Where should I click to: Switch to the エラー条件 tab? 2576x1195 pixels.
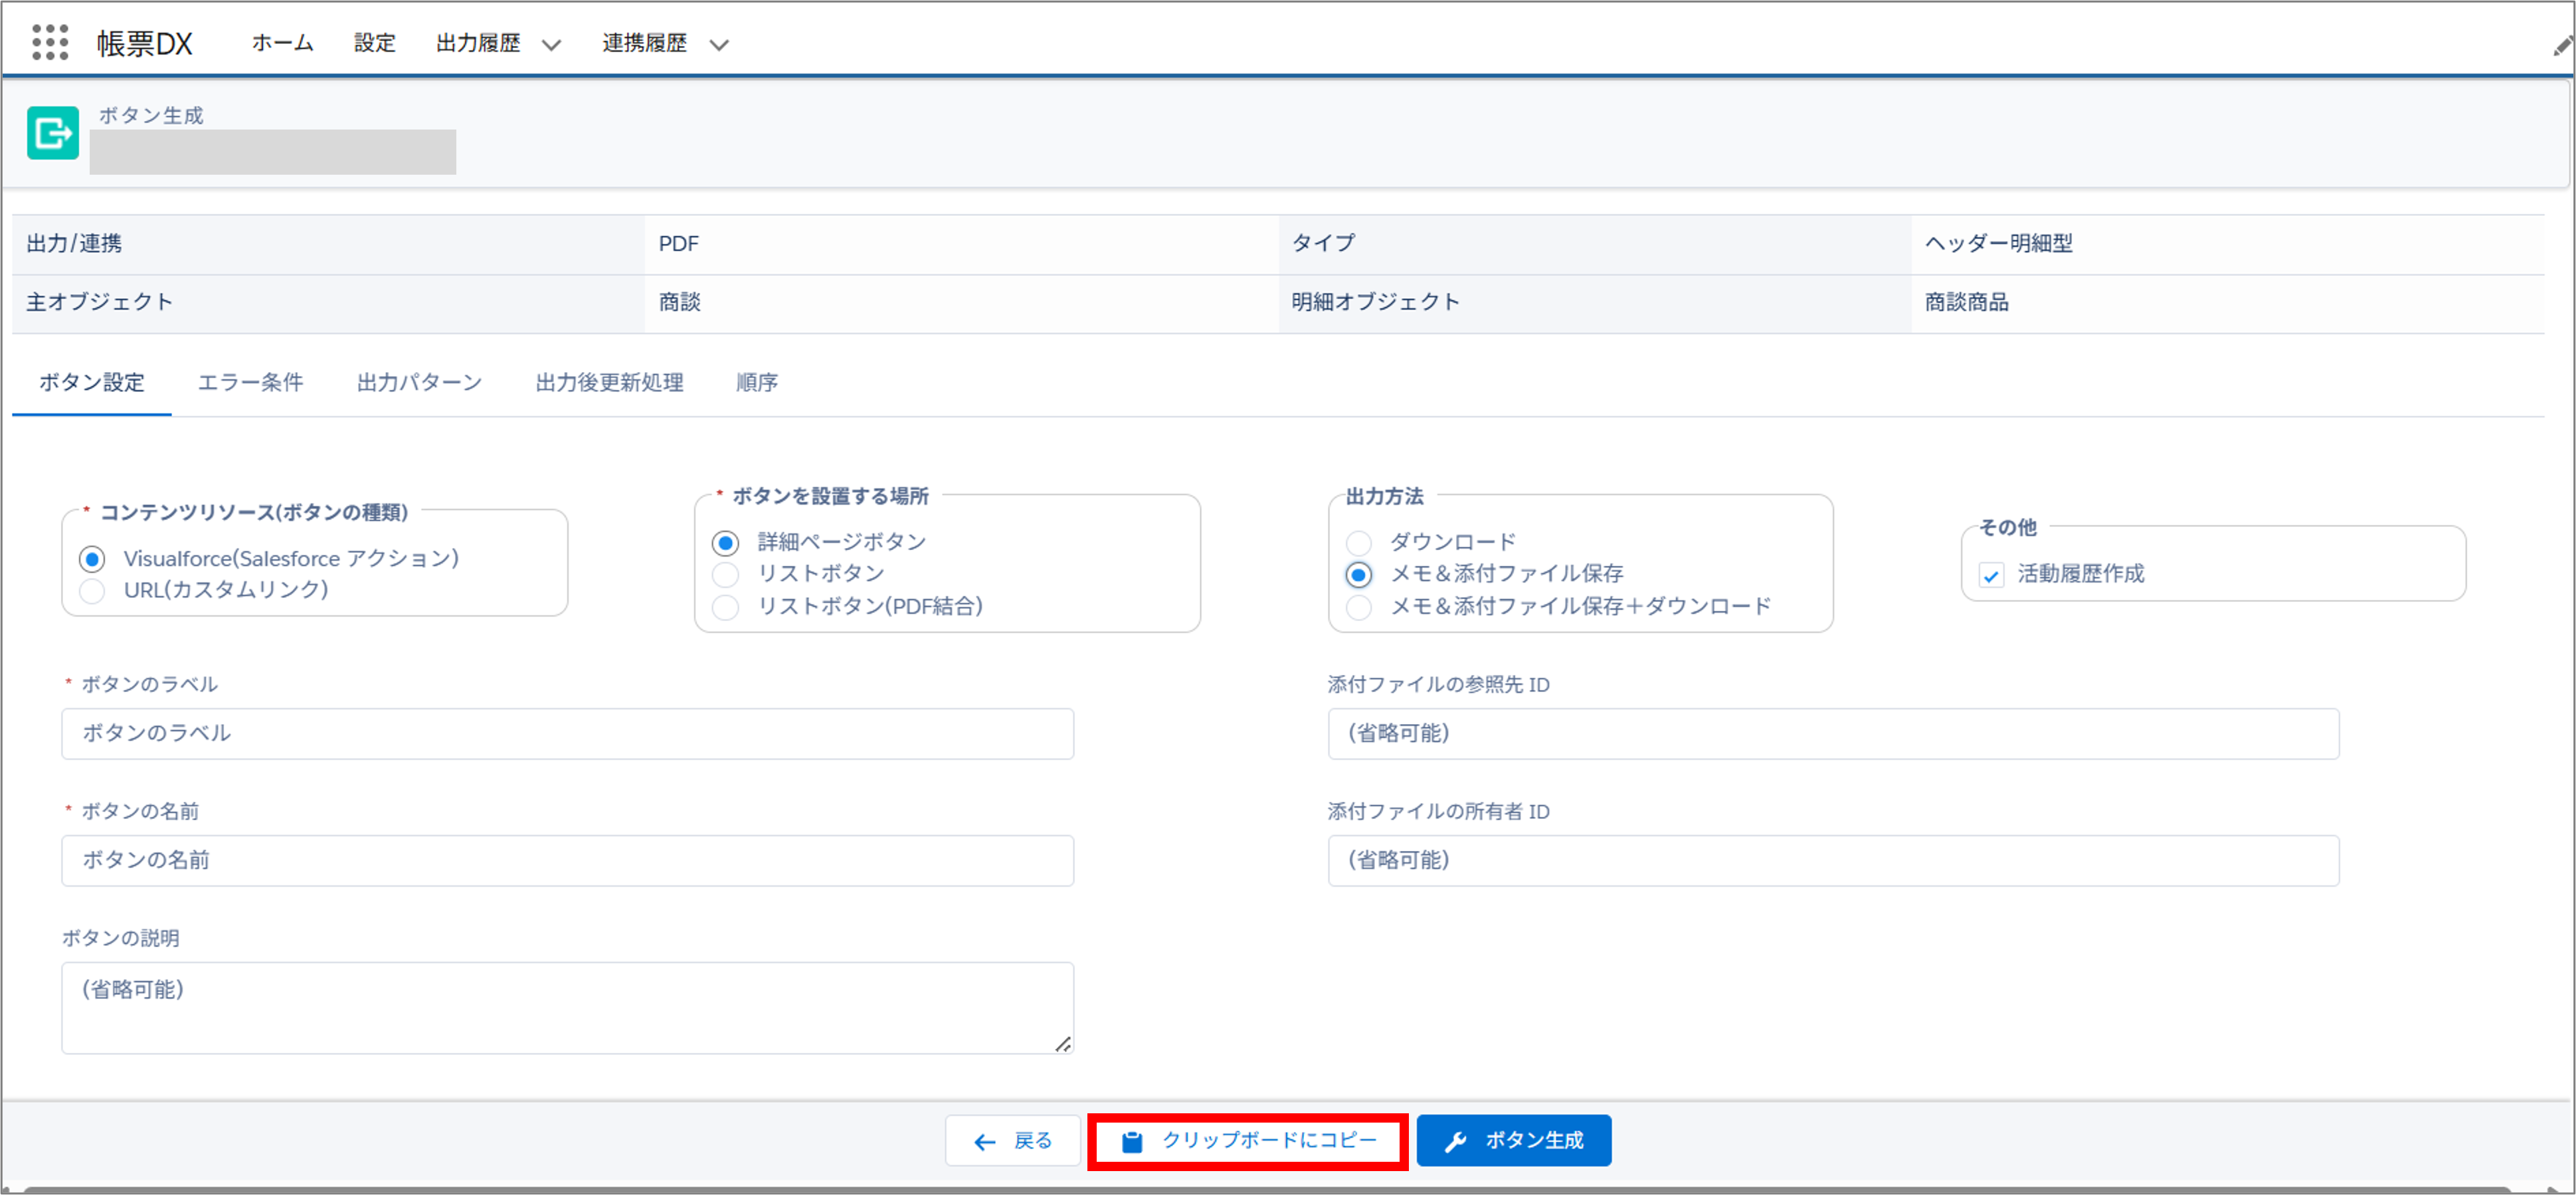pyautogui.click(x=250, y=382)
